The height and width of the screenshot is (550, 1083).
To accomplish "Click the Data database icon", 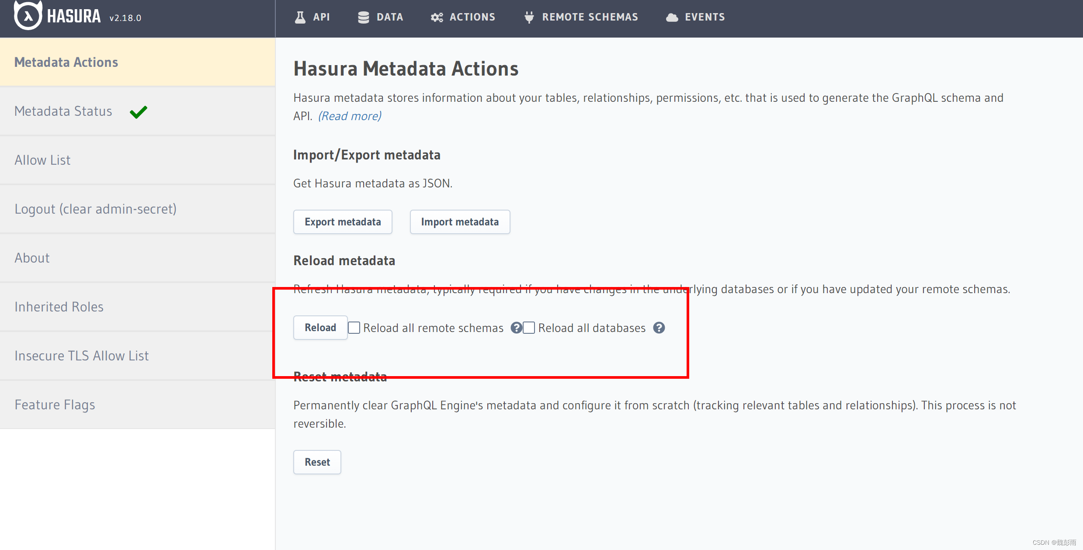I will coord(363,17).
